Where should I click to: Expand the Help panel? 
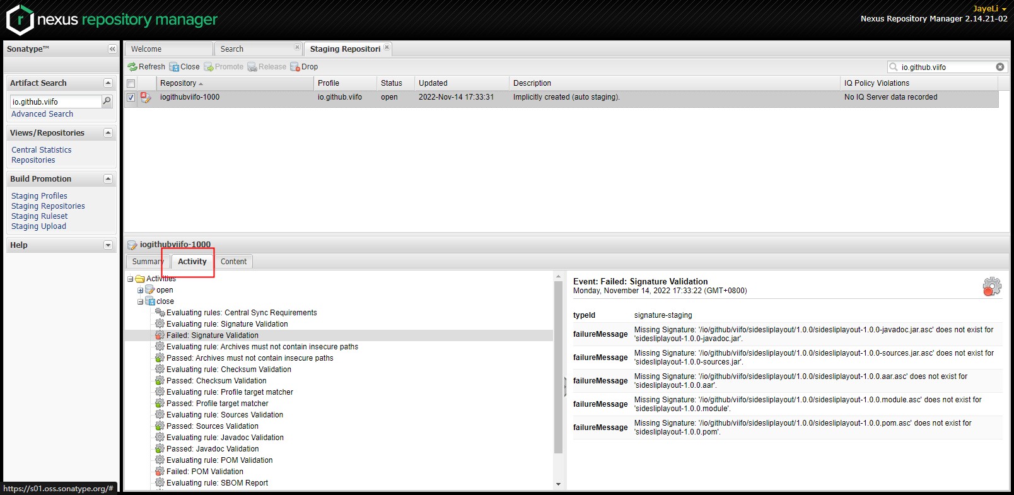coord(108,245)
